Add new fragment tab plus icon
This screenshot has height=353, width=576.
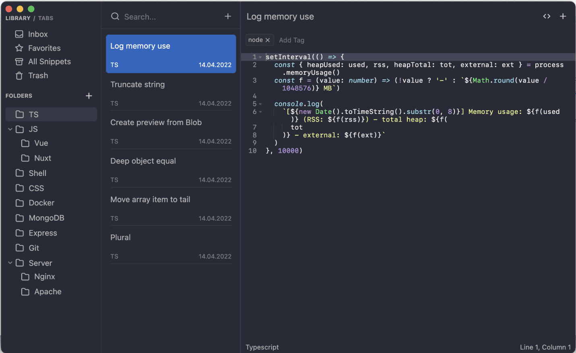click(563, 17)
